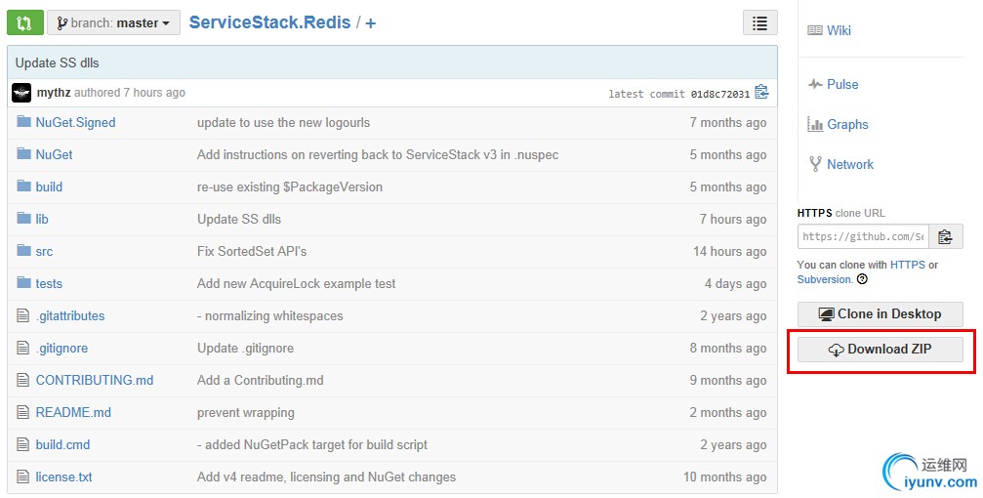Open the README.md file
The height and width of the screenshot is (498, 983).
[73, 412]
